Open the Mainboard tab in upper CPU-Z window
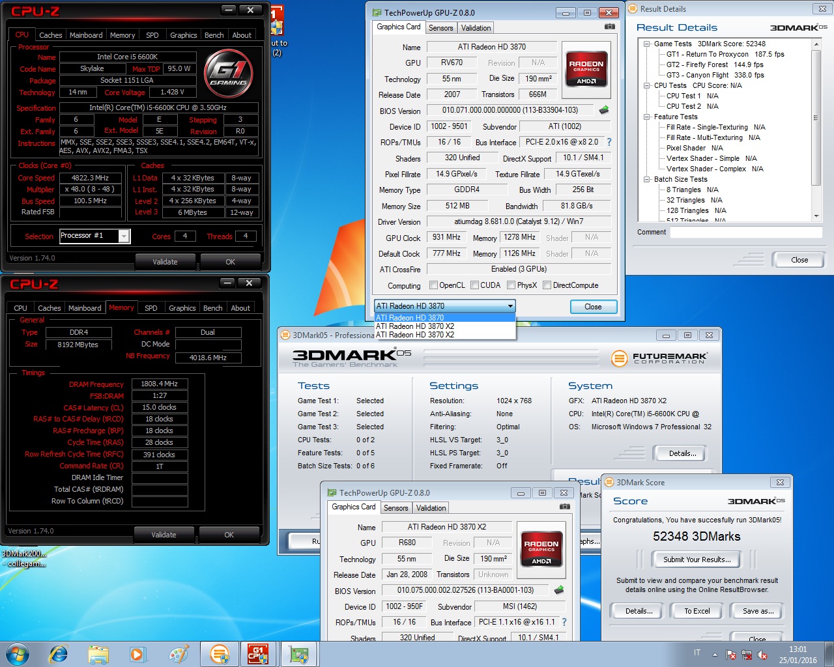The height and width of the screenshot is (667, 834). coord(86,35)
